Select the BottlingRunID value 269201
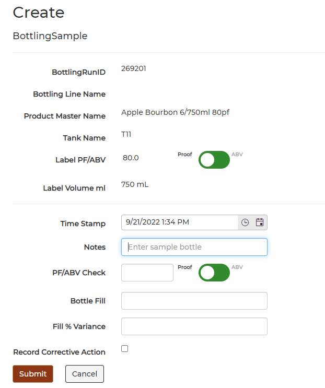Image resolution: width=325 pixels, height=388 pixels. pos(134,68)
